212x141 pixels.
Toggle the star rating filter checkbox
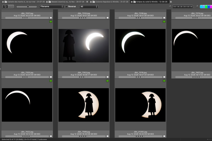pyautogui.click(x=170, y=6)
